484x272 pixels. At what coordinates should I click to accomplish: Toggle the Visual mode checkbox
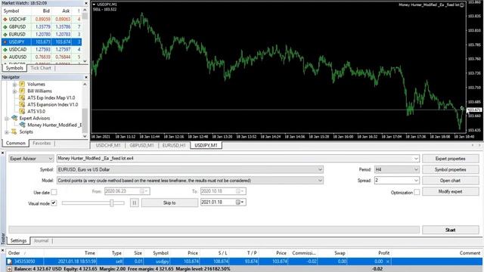pos(54,203)
